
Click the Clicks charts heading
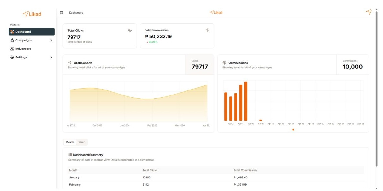[83, 63]
